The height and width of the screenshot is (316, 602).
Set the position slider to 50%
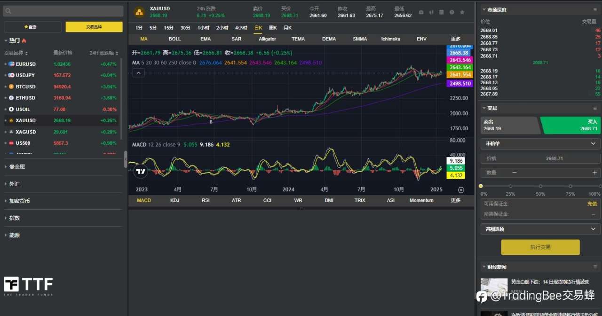click(540, 187)
